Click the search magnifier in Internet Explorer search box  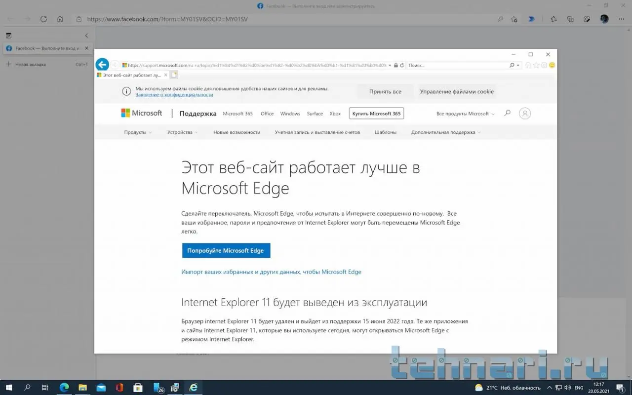pos(512,65)
